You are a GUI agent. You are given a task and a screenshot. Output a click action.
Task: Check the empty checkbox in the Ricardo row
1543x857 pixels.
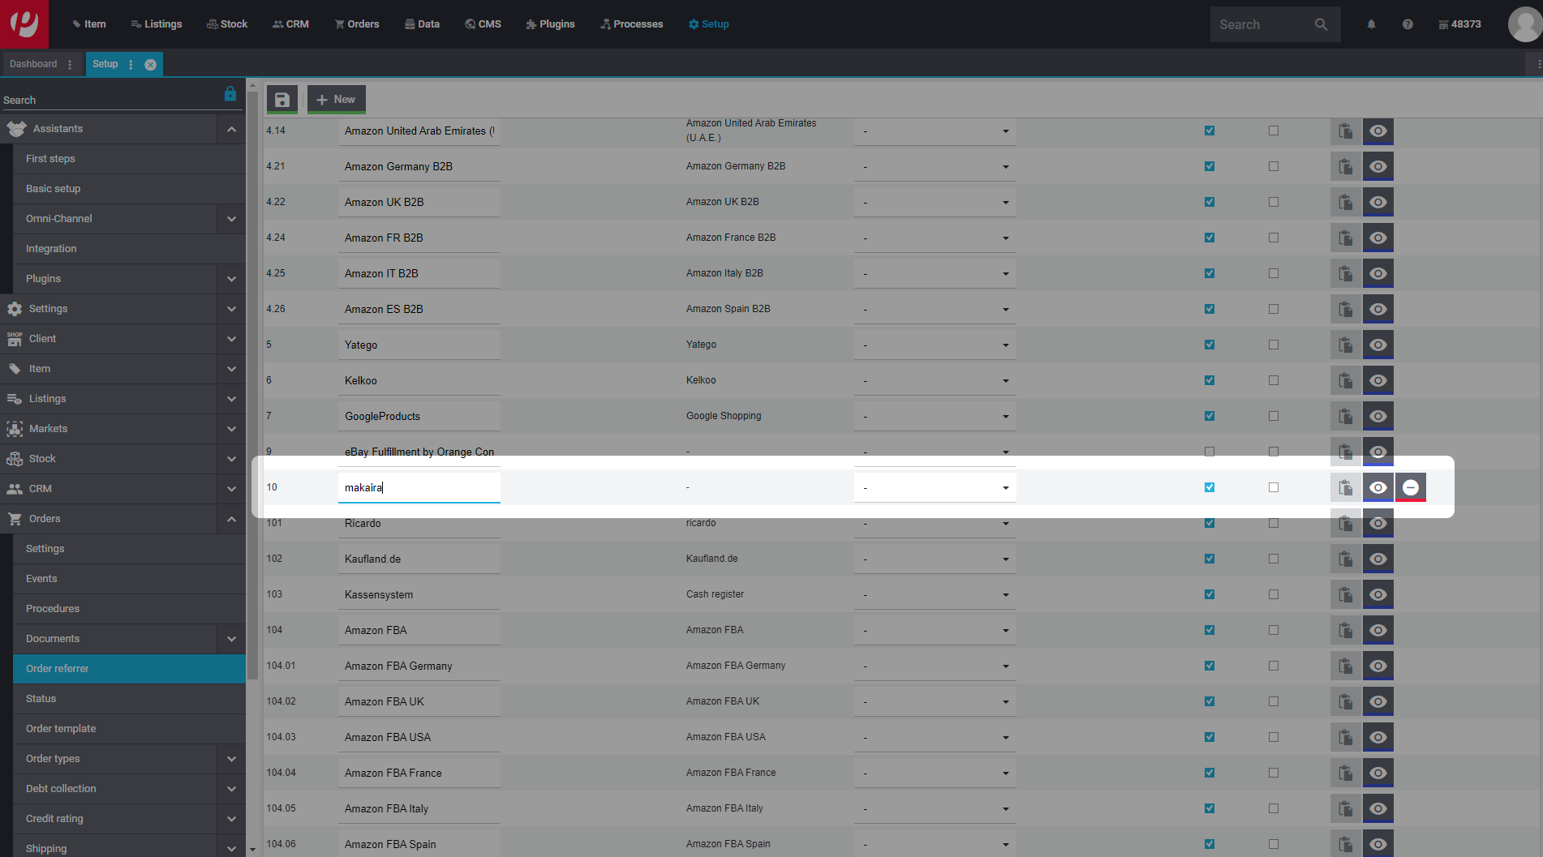pyautogui.click(x=1274, y=523)
